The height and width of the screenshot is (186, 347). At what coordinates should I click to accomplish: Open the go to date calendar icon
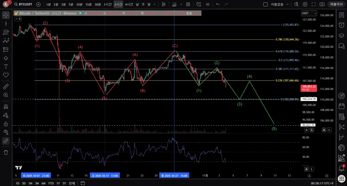pos(83,183)
